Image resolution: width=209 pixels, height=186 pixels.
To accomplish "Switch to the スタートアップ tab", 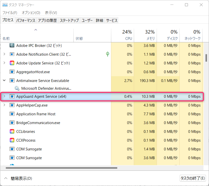I will tap(69, 20).
